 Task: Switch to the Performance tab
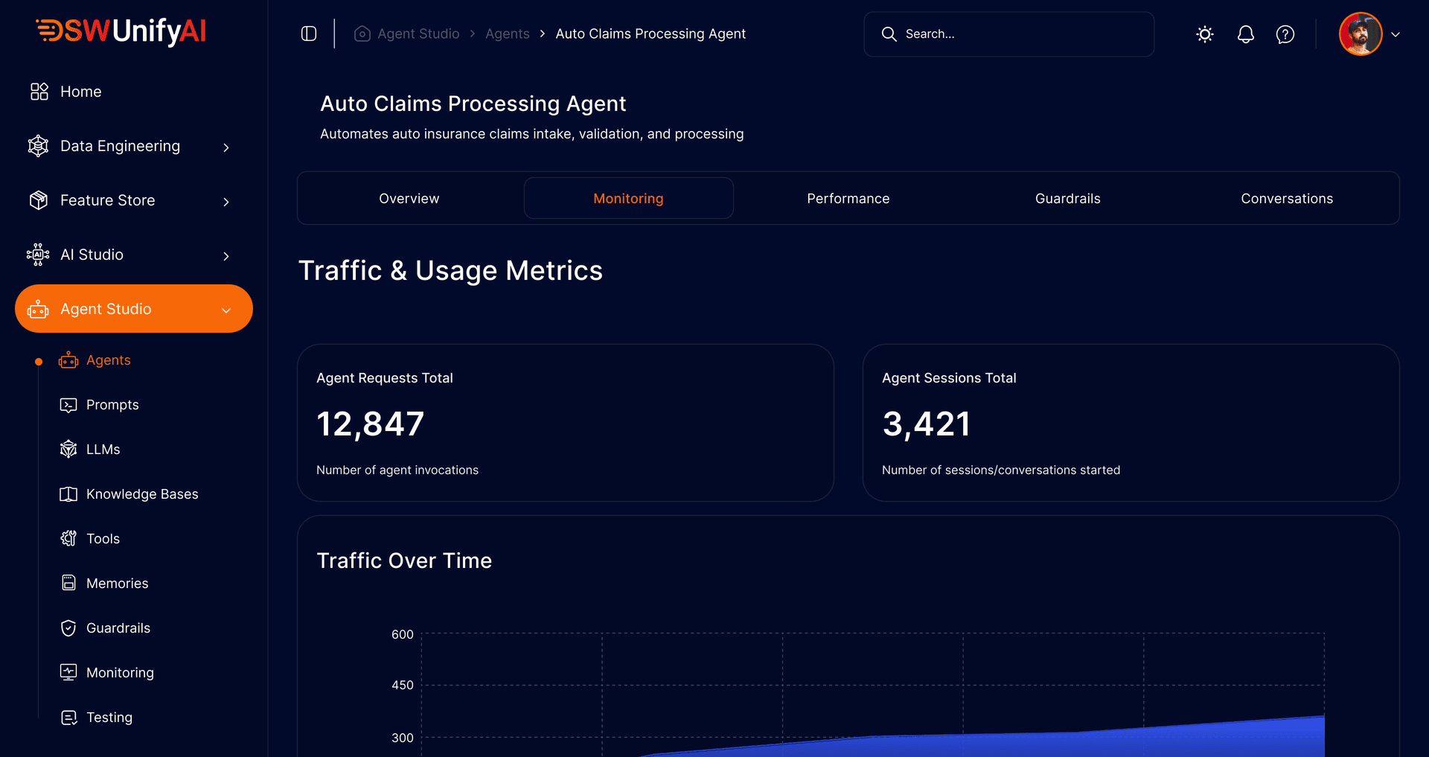(848, 199)
